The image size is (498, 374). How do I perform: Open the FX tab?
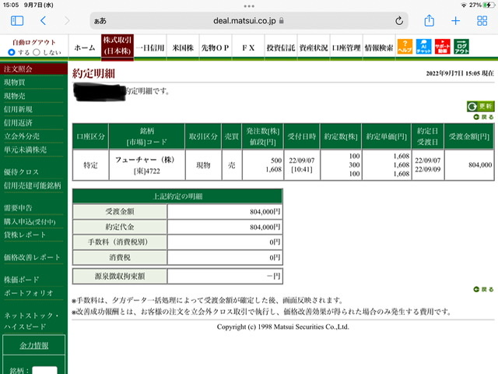pyautogui.click(x=248, y=48)
